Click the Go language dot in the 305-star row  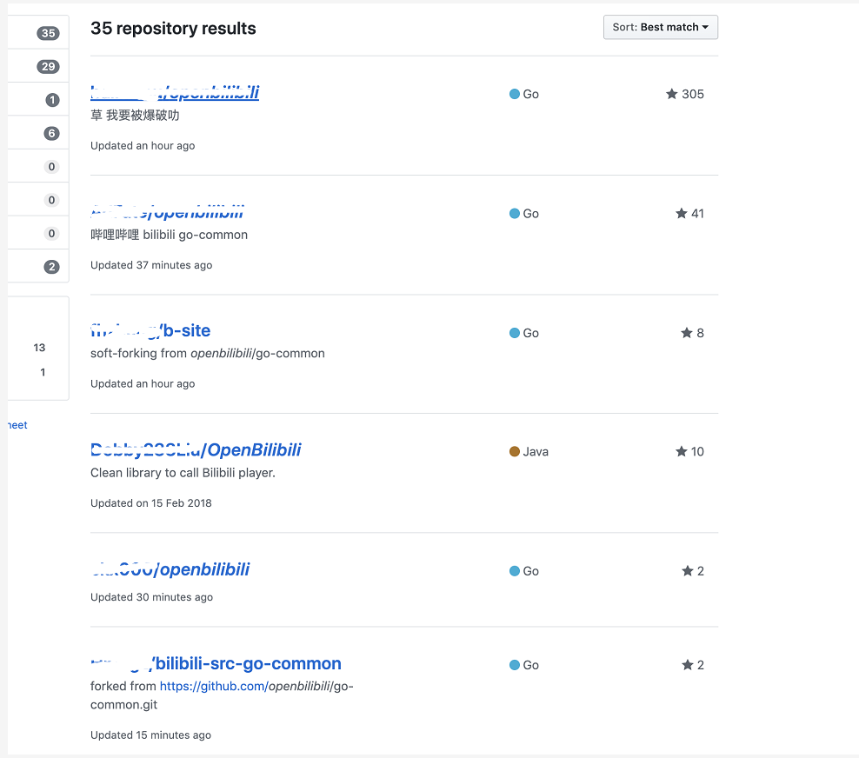(515, 94)
